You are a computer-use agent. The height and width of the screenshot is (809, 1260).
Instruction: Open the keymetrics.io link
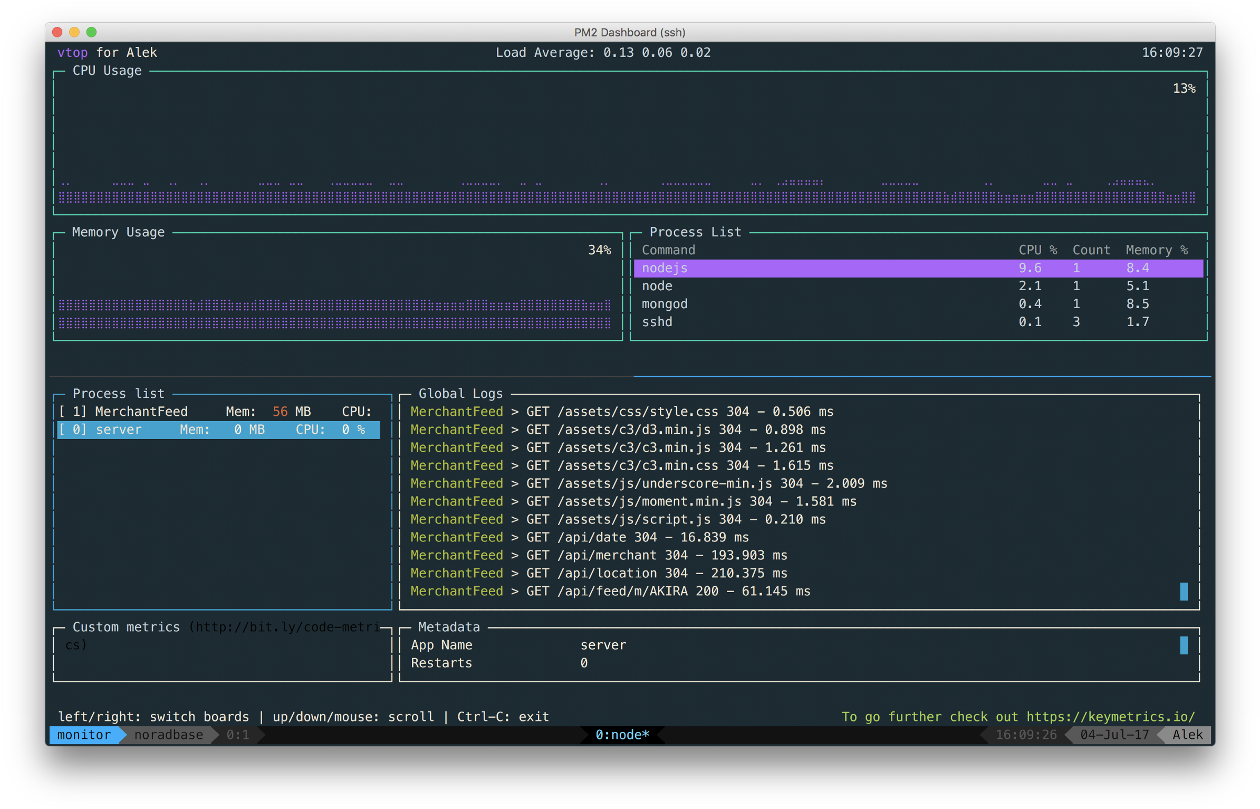pos(1110,717)
